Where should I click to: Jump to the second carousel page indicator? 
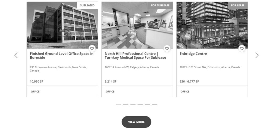[x=126, y=105]
